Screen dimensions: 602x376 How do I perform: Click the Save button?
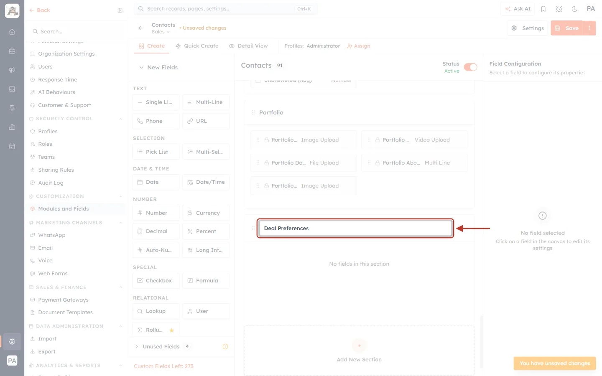click(x=567, y=28)
